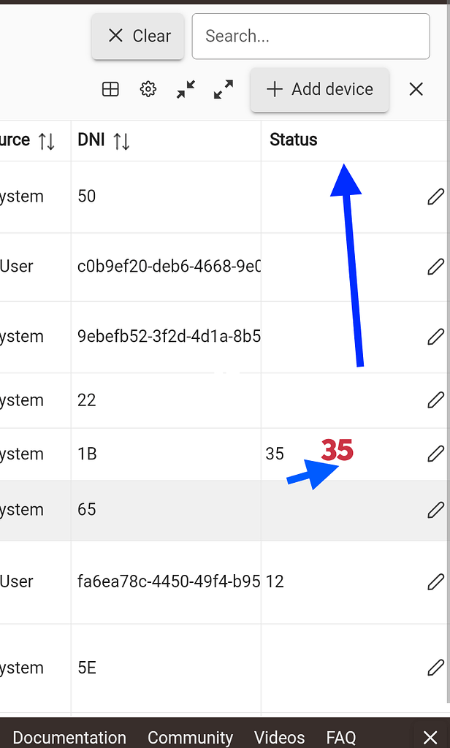Toggle sorting on the Source column
This screenshot has height=748, width=450.
[45, 140]
